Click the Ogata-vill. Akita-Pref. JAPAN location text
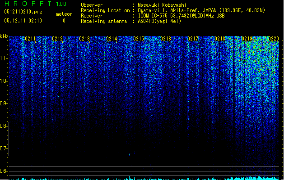This screenshot has height=180, width=284. click(201, 10)
